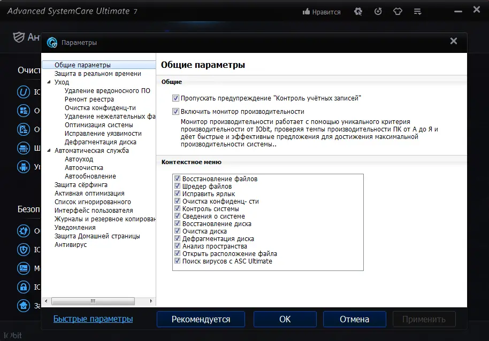Click the third cleanup icon in main window sidebar

(24, 129)
